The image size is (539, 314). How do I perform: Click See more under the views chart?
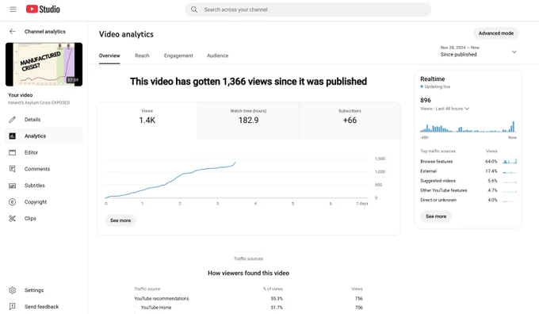[120, 220]
